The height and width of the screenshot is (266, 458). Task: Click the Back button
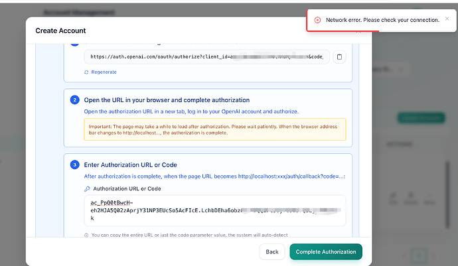tap(272, 251)
